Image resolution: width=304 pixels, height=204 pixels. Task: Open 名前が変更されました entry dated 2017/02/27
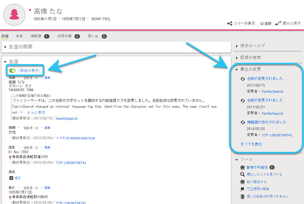click(x=265, y=101)
